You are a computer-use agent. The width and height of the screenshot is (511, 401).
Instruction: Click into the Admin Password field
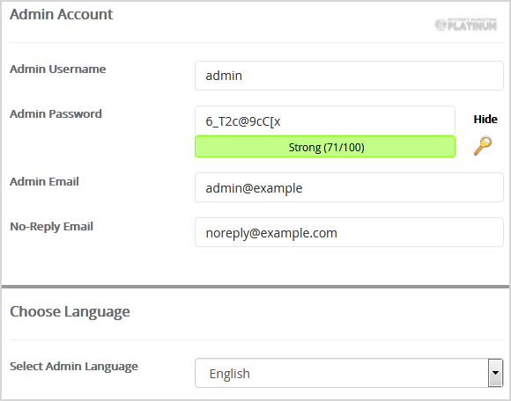coord(325,120)
